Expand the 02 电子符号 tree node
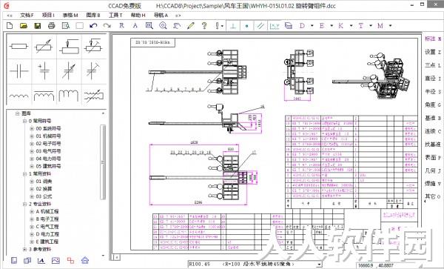The image size is (444, 269). pyautogui.click(x=32, y=144)
